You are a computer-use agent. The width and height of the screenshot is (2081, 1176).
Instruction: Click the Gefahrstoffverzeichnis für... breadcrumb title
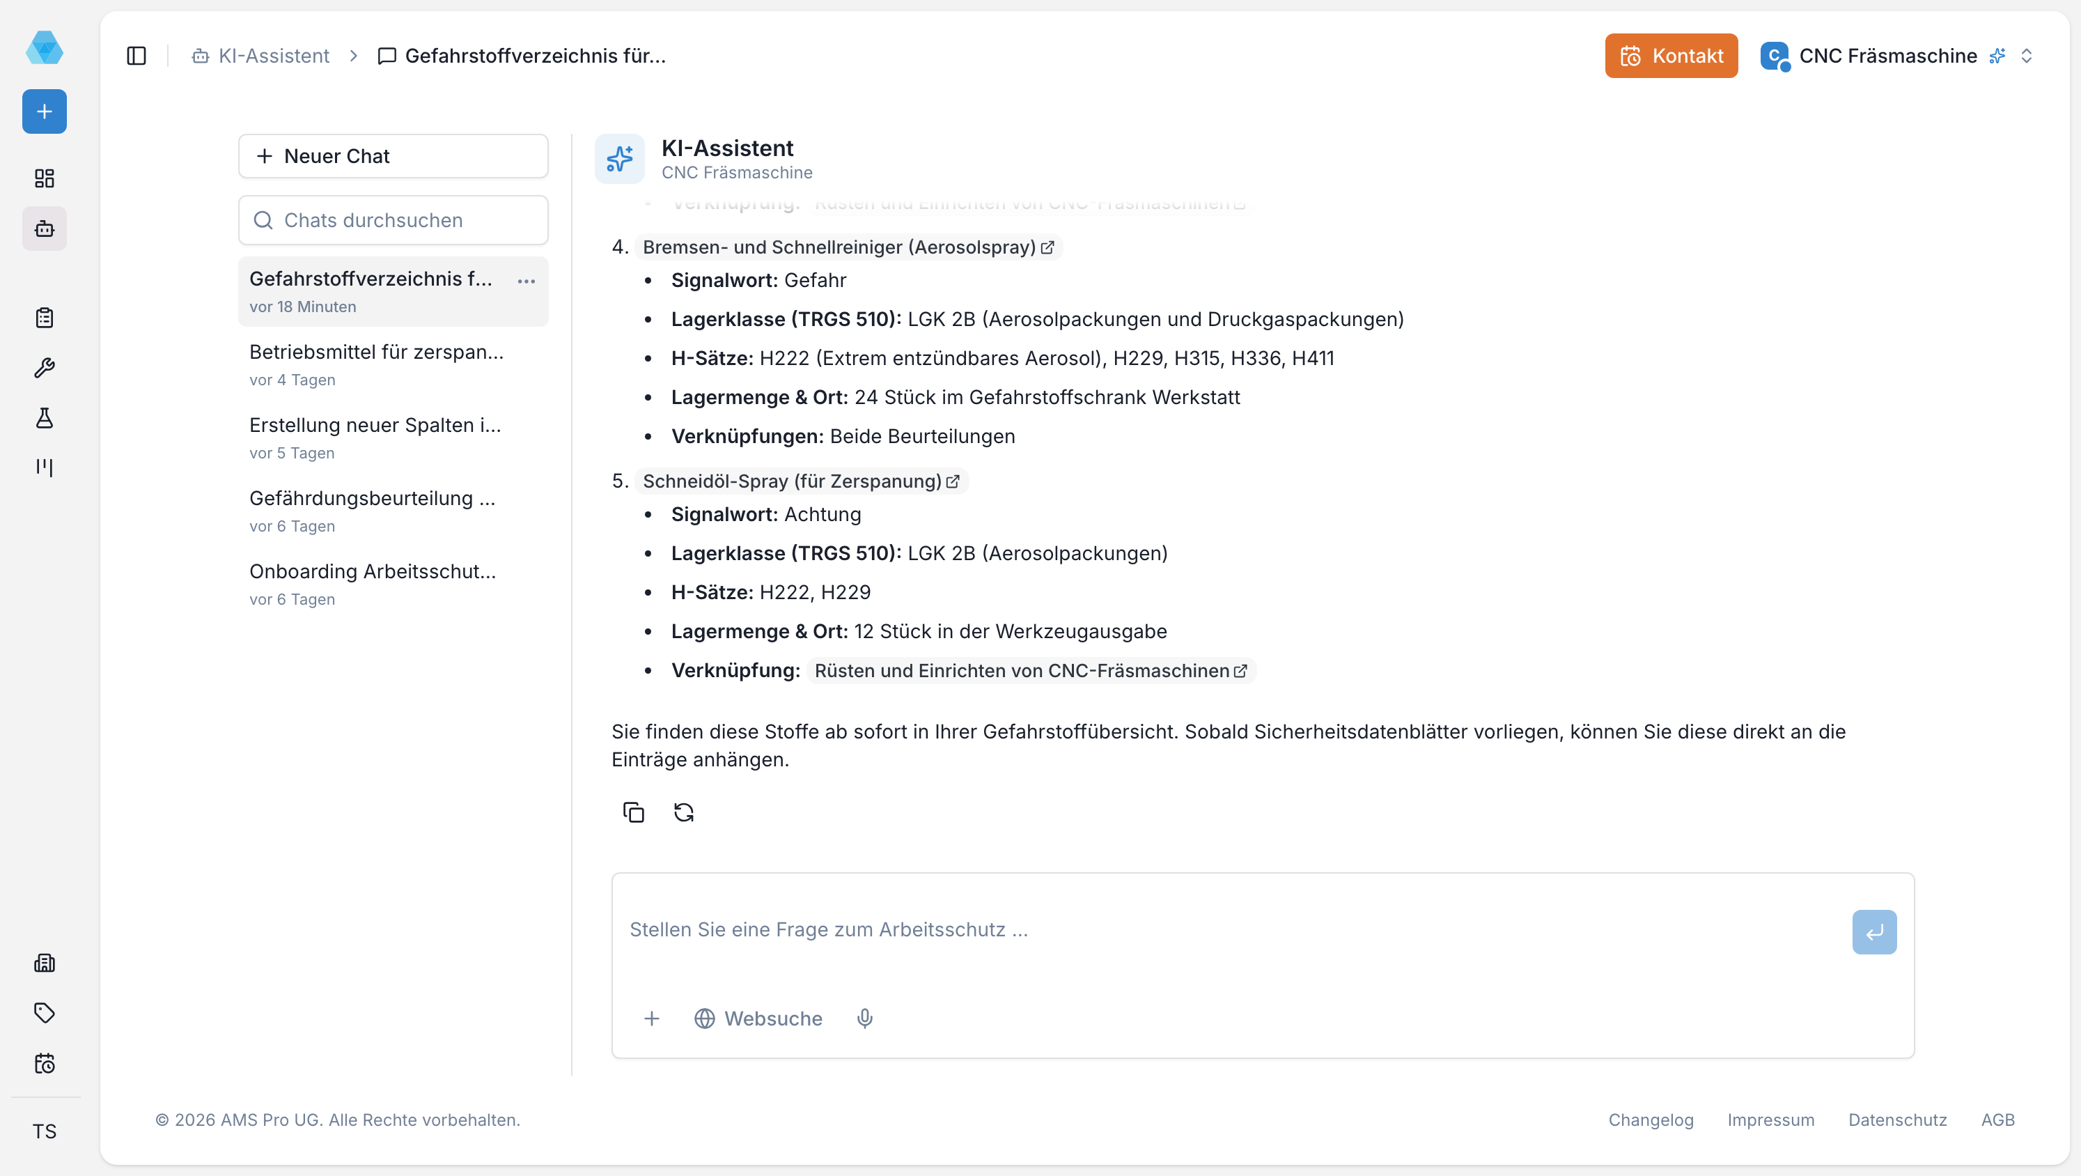click(x=522, y=56)
